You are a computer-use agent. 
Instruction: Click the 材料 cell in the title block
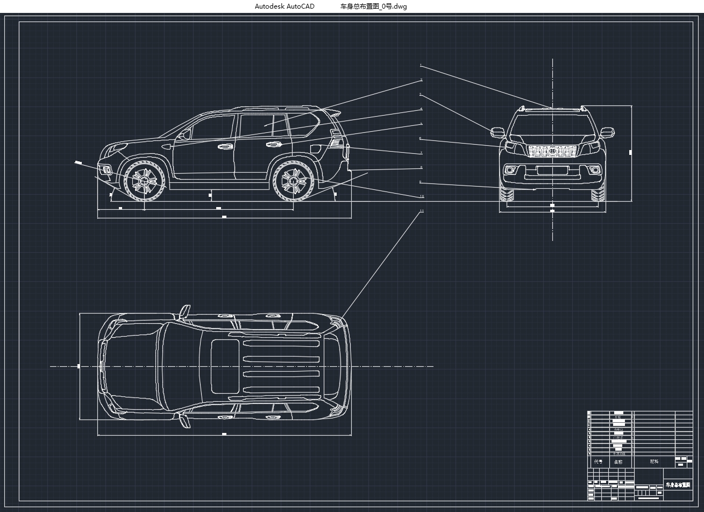654,462
